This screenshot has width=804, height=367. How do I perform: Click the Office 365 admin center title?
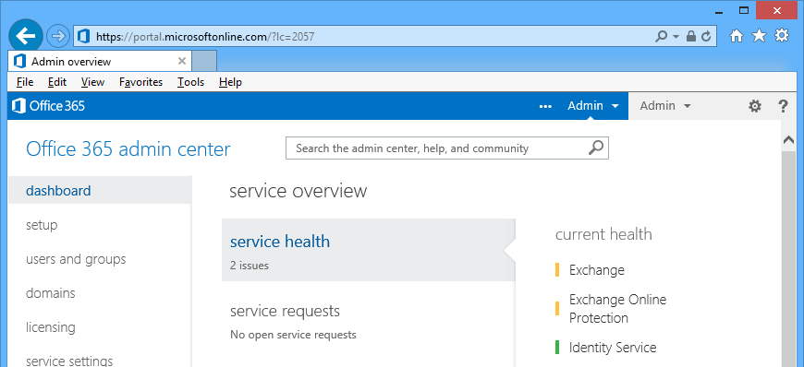128,149
